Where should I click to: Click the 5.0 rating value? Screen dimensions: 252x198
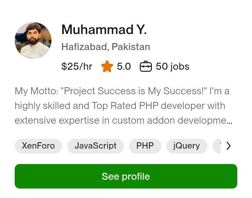tap(124, 66)
